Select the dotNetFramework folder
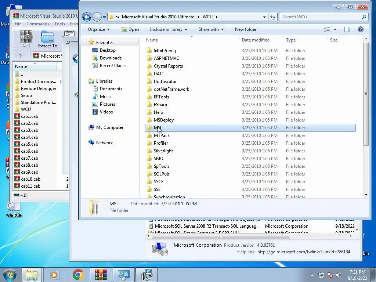This screenshot has width=376, height=282. click(x=171, y=89)
